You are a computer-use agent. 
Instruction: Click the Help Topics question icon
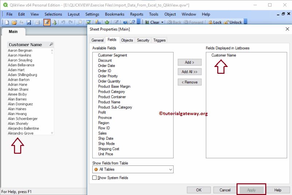coord(125,23)
